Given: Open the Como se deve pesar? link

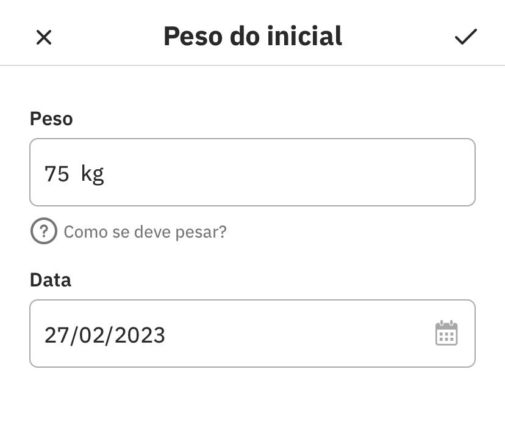Looking at the screenshot, I should pyautogui.click(x=145, y=231).
